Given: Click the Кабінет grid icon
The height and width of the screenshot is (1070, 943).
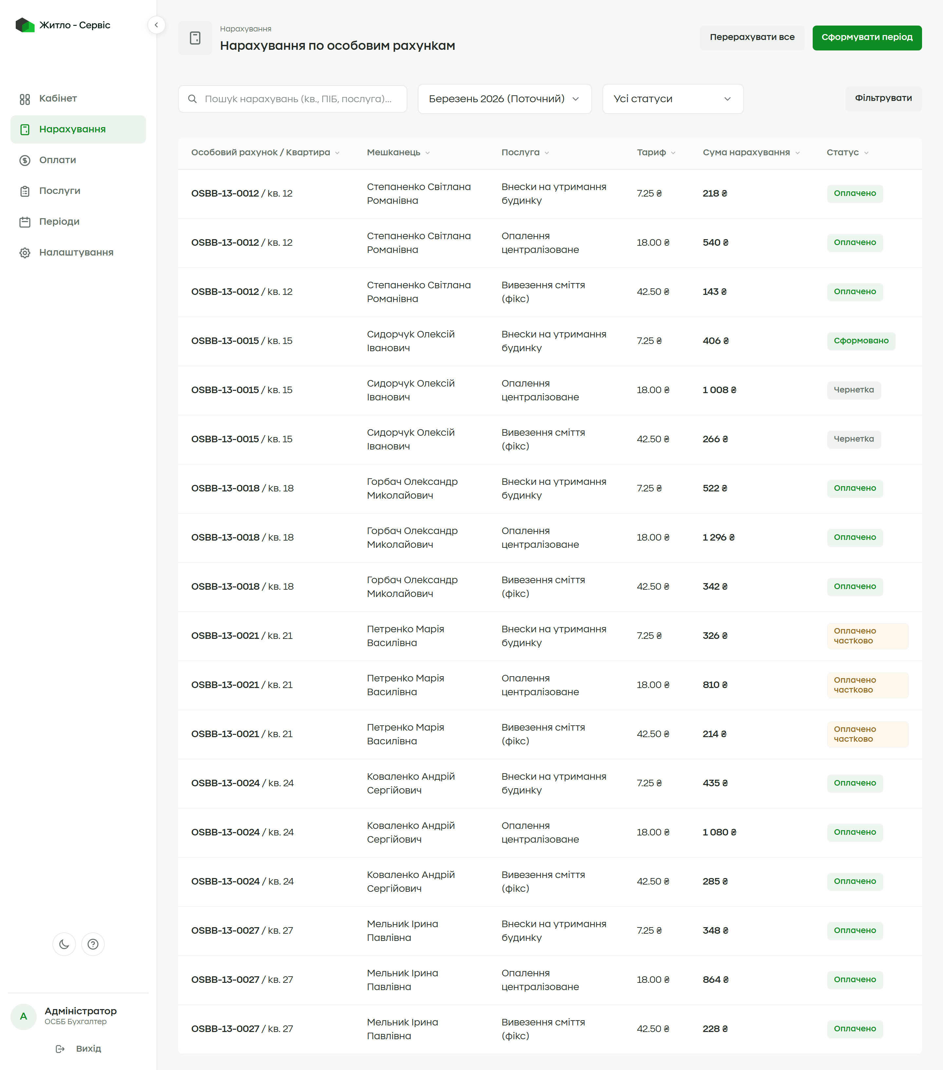Looking at the screenshot, I should pos(25,99).
